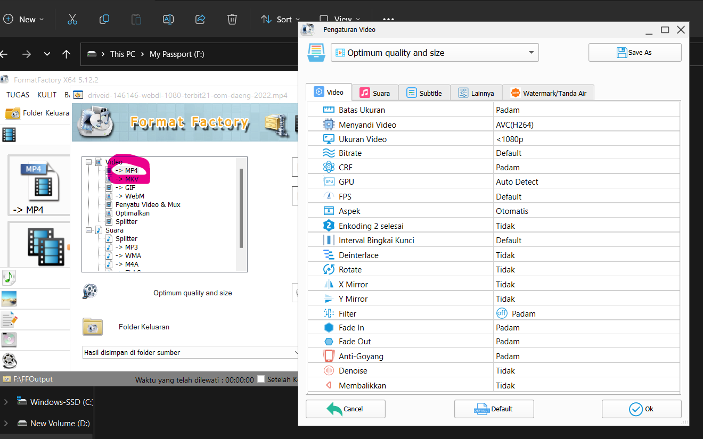Open the TUGAS menu in FormatFactory

[x=18, y=95]
